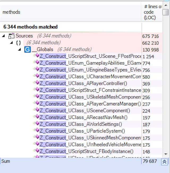Click the curly braces namespace icon
Image resolution: width=170 pixels, height=173 pixels.
coord(18,43)
